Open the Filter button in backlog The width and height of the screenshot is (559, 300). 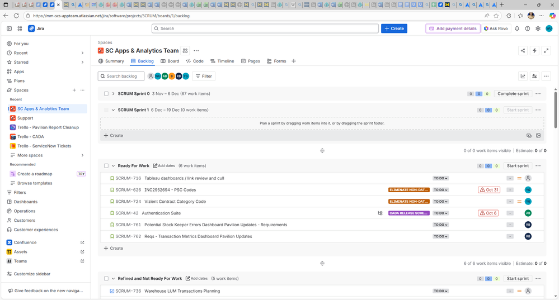(x=204, y=76)
